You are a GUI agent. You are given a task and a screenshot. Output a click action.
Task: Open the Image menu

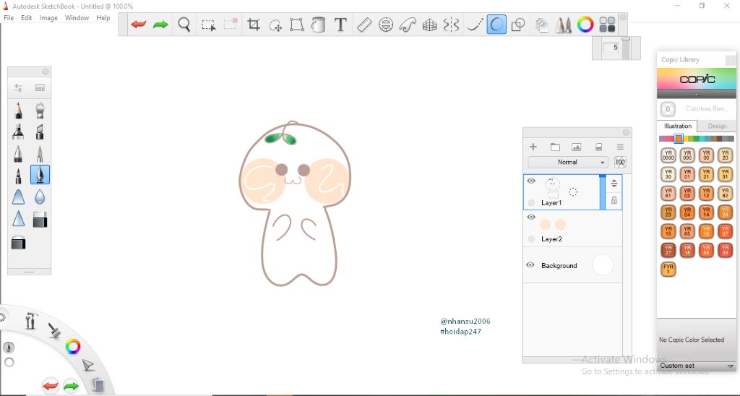pos(48,17)
